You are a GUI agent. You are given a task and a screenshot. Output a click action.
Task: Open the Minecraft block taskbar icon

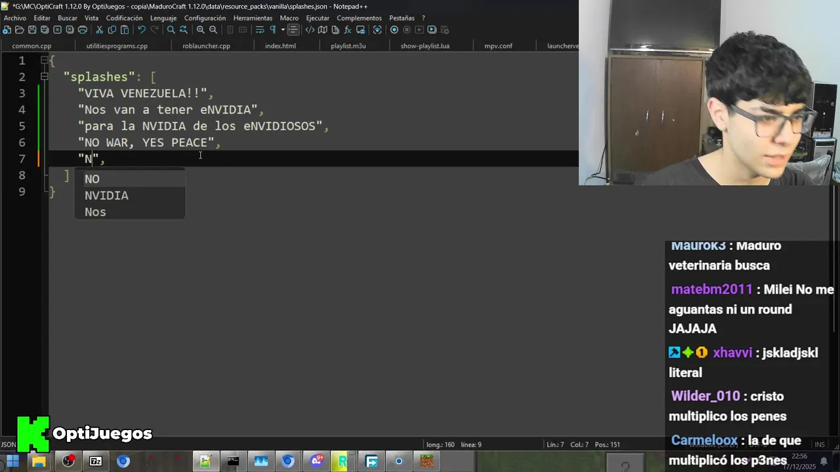427,461
